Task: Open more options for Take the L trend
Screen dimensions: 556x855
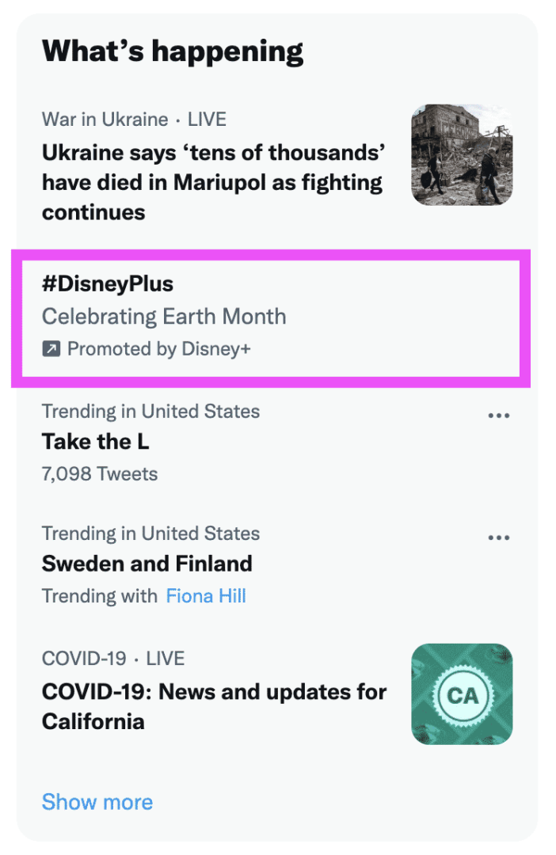Action: point(499,416)
